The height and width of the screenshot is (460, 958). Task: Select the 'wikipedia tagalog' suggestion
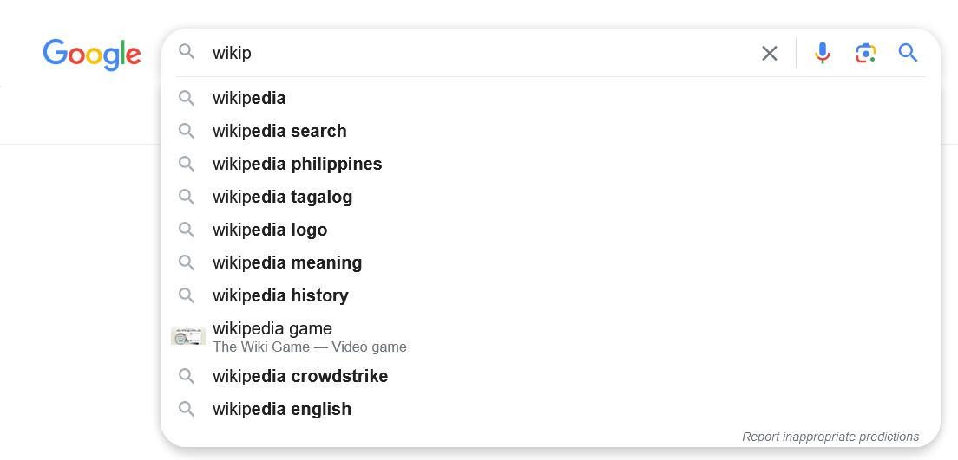point(282,197)
